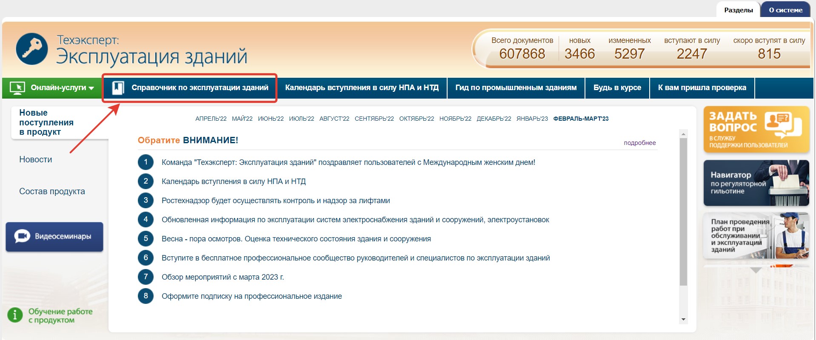Show more banners with down triangle
This screenshot has width=816, height=340.
756,270
